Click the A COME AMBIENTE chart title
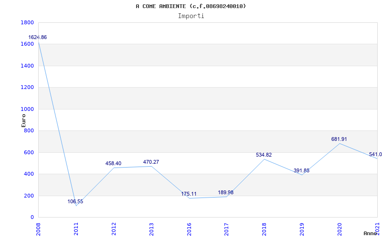This screenshot has width=382, height=238. tap(191, 6)
